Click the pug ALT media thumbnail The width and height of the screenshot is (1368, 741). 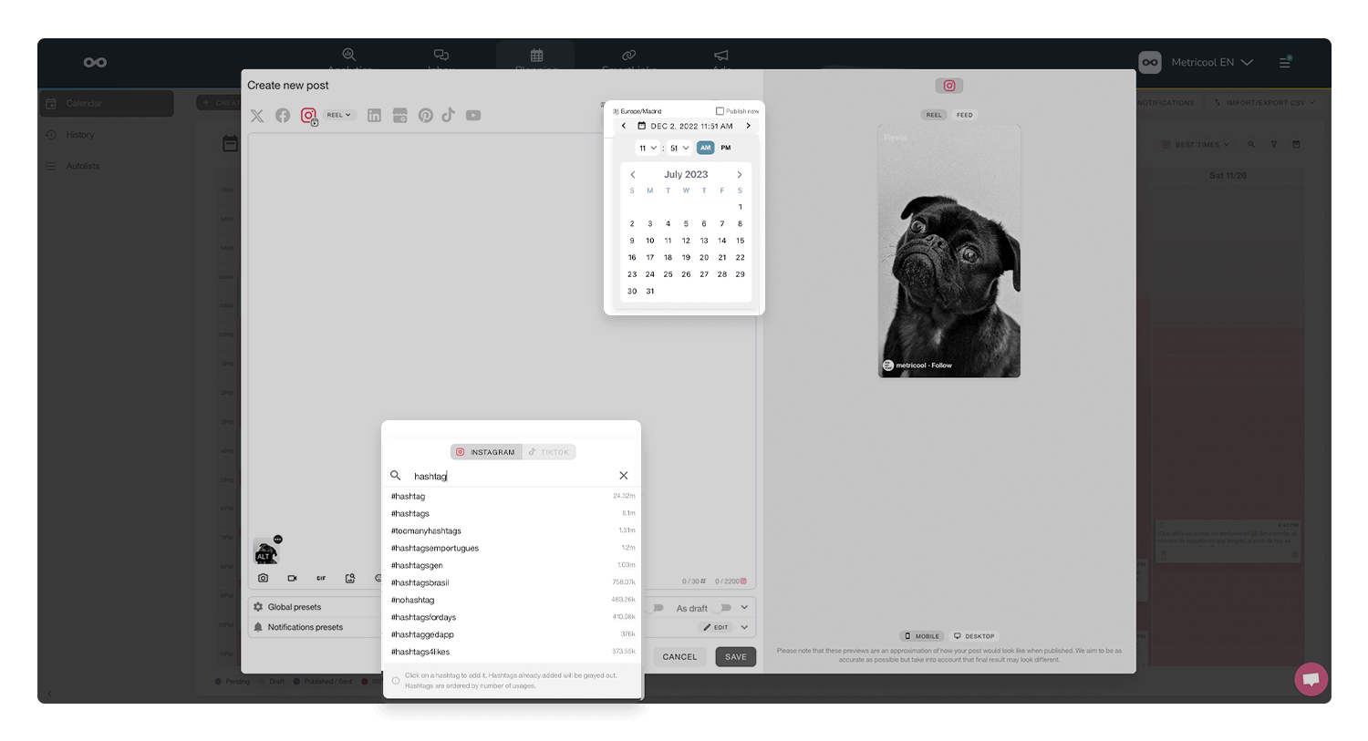click(x=265, y=551)
